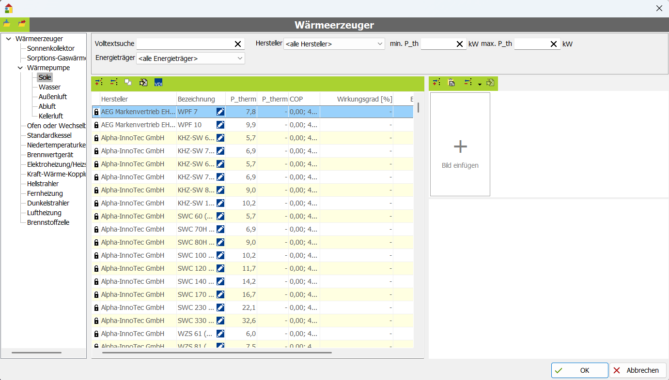669x380 pixels.
Task: Open edit pencil for WPF 10 row
Action: 220,125
